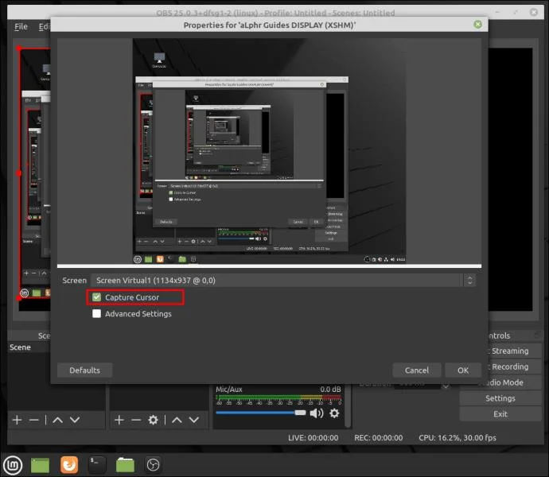Click the CPU usage status text
The width and height of the screenshot is (549, 477).
pyautogui.click(x=457, y=438)
